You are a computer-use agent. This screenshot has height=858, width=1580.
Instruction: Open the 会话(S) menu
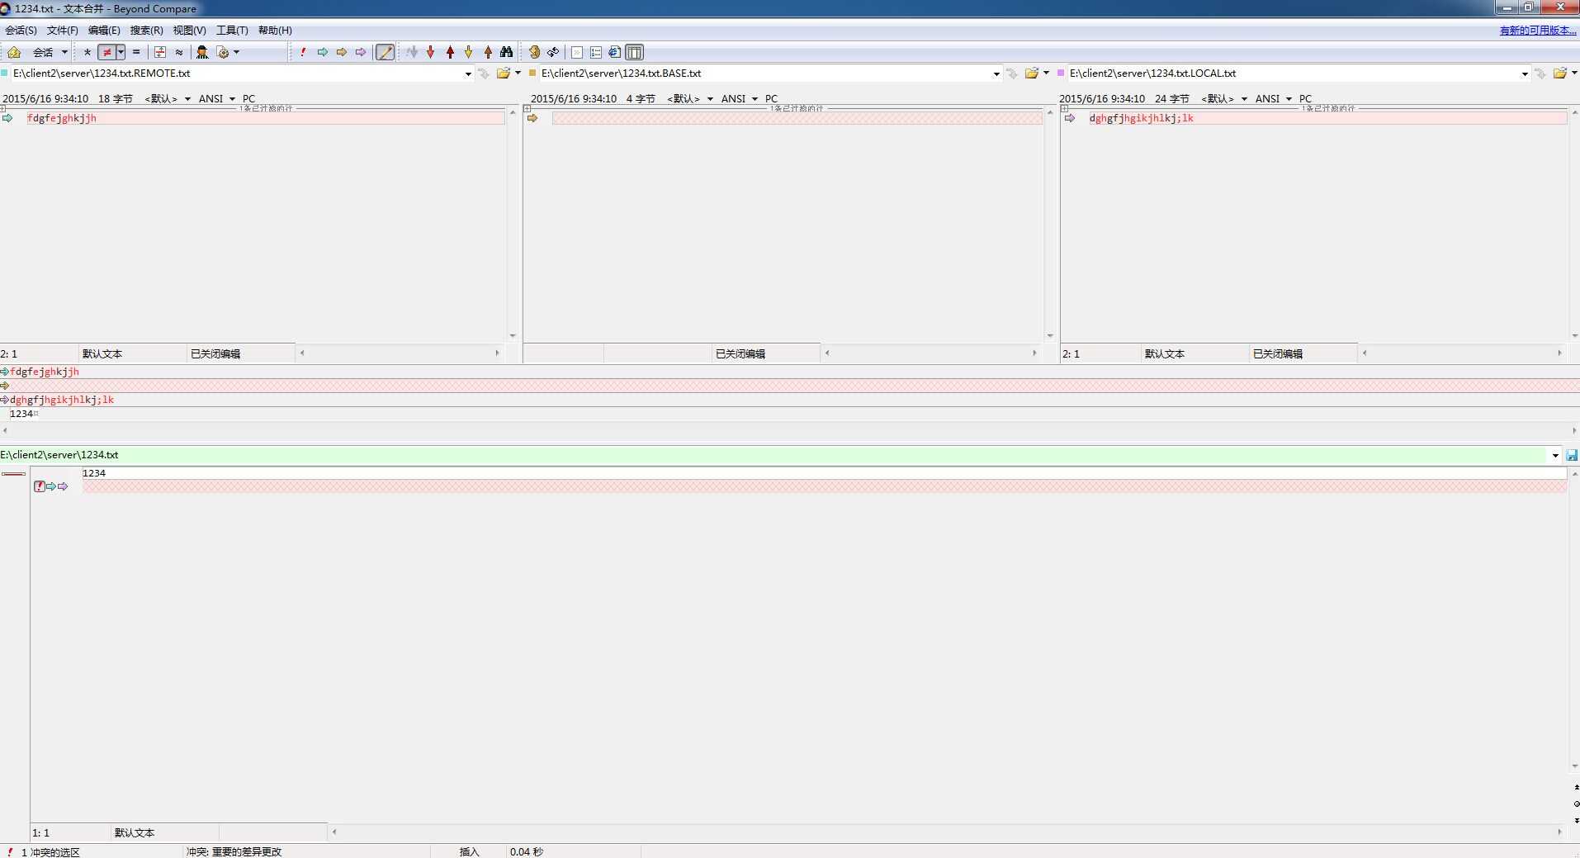click(21, 31)
